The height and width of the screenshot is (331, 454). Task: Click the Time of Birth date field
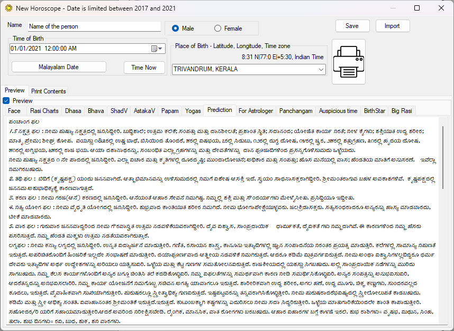click(87, 49)
